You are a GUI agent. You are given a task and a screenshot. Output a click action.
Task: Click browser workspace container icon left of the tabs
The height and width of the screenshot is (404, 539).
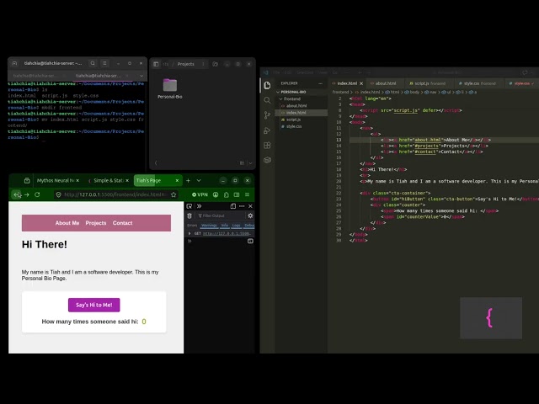(27, 180)
